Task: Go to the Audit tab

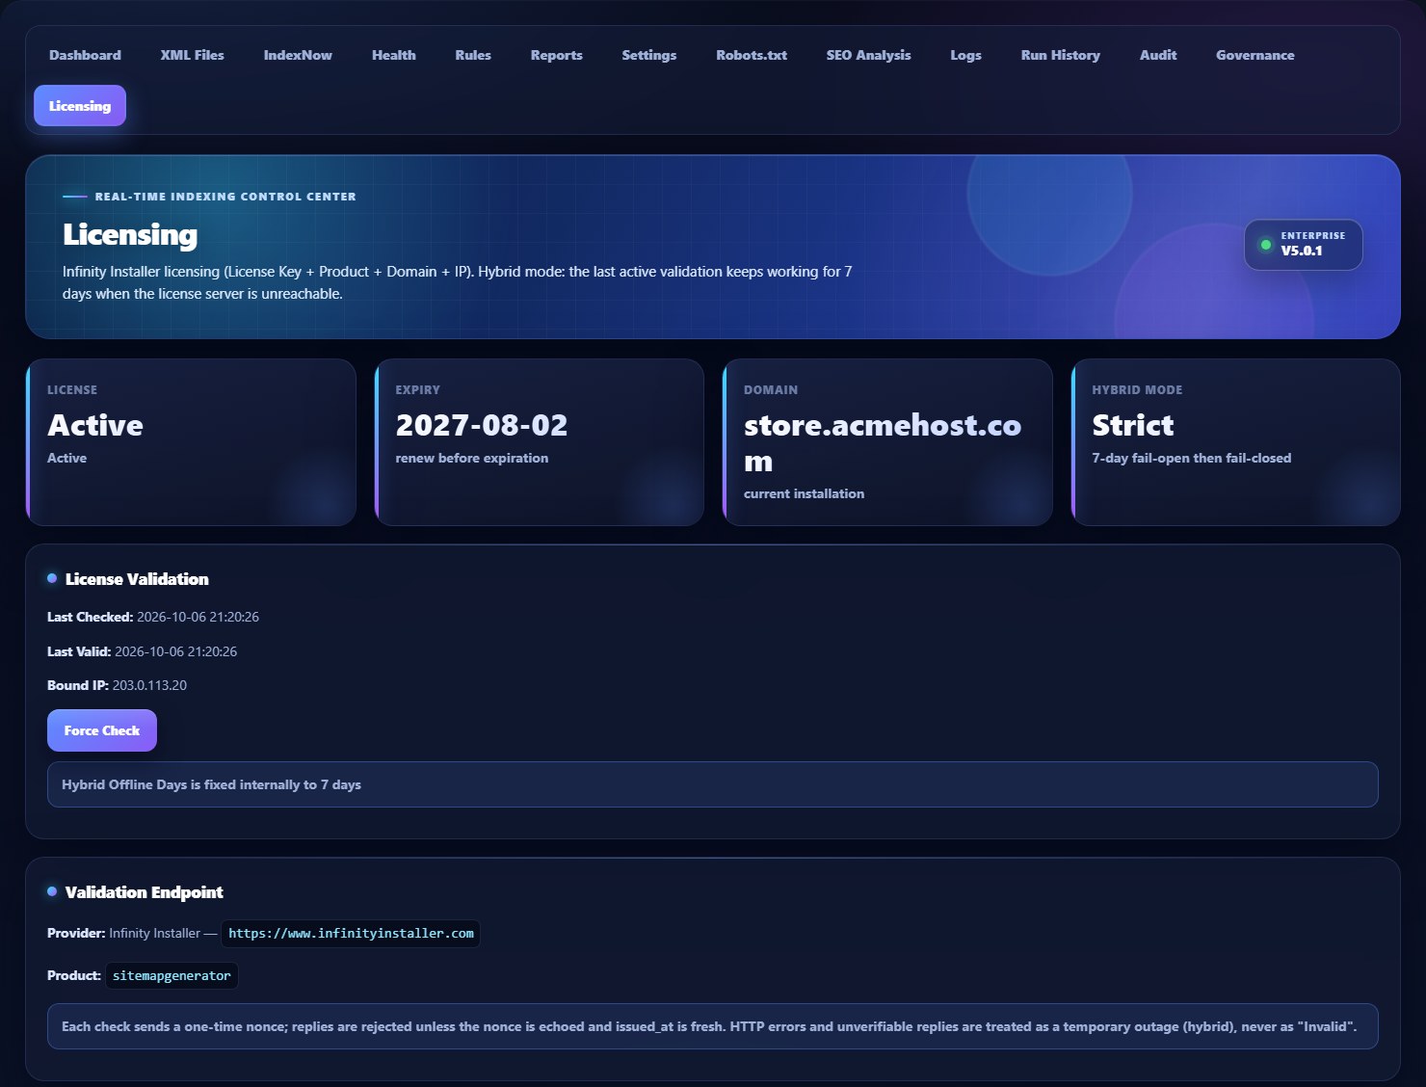Action: 1158,55
